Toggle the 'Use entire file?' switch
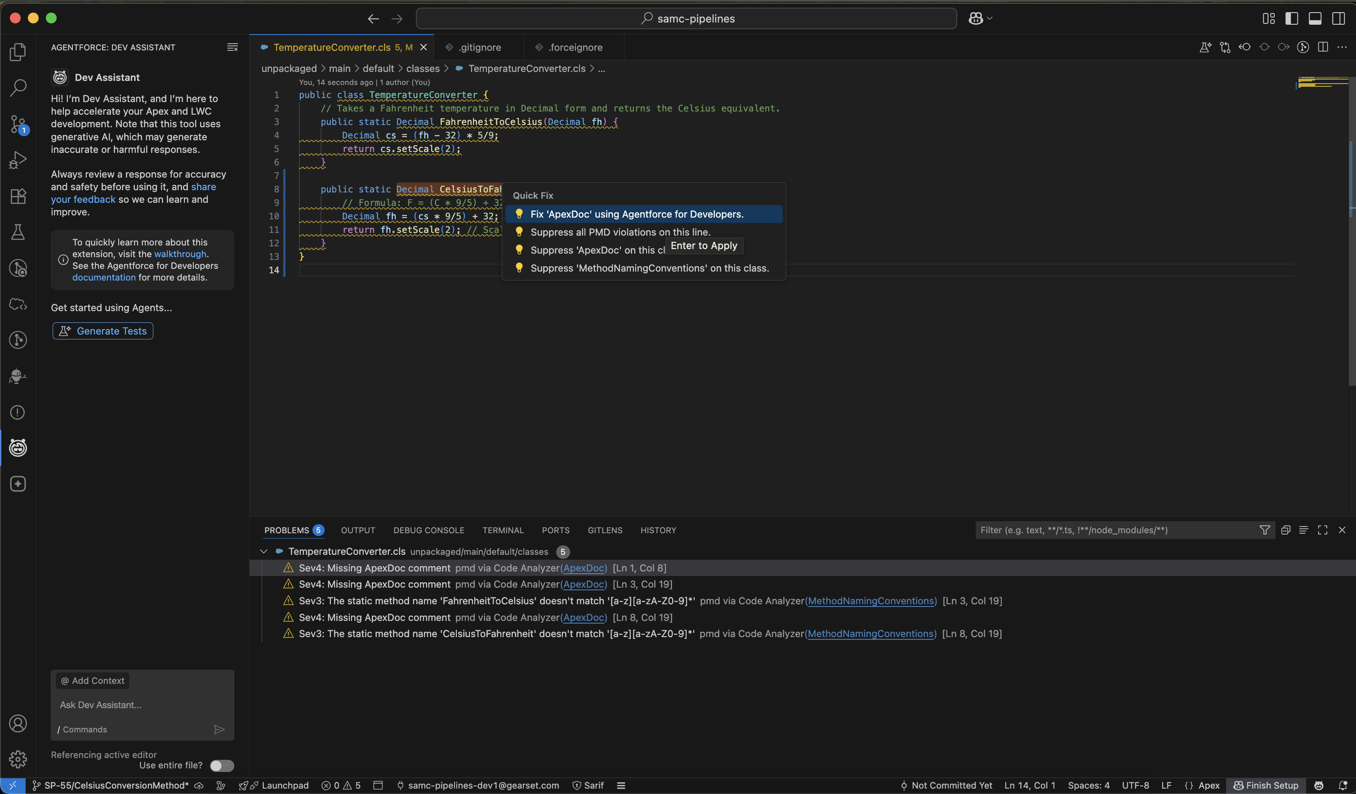 (x=222, y=766)
